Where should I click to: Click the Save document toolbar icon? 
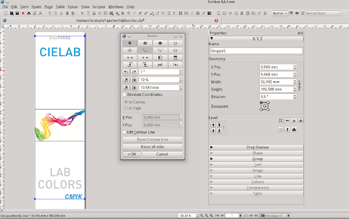(17, 13)
